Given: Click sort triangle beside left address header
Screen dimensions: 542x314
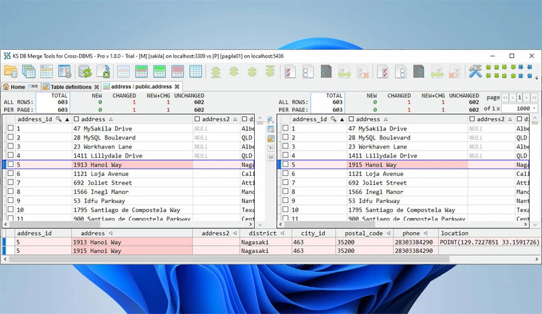Looking at the screenshot, I should (111, 119).
